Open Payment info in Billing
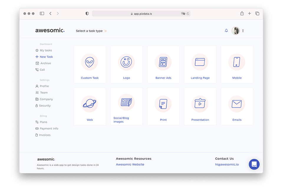Viewport: 283px width, 189px height. [x=49, y=128]
